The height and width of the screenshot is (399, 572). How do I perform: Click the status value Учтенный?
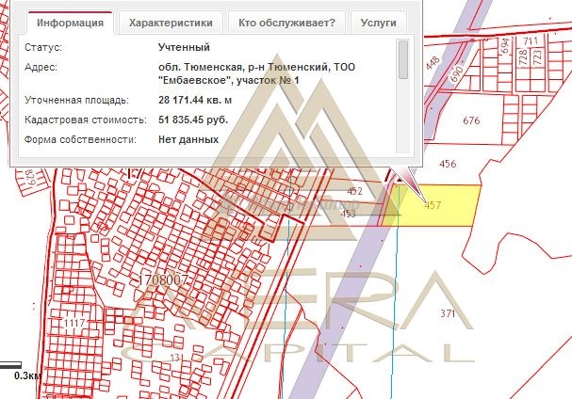tap(184, 47)
